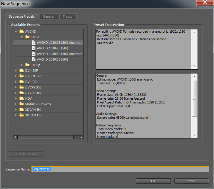Click up arrow in description text scrollbar
This screenshot has height=189, width=214.
pyautogui.click(x=194, y=32)
